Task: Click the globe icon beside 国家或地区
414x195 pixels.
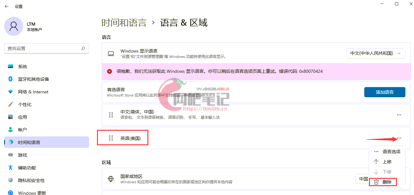Action: click(111, 179)
